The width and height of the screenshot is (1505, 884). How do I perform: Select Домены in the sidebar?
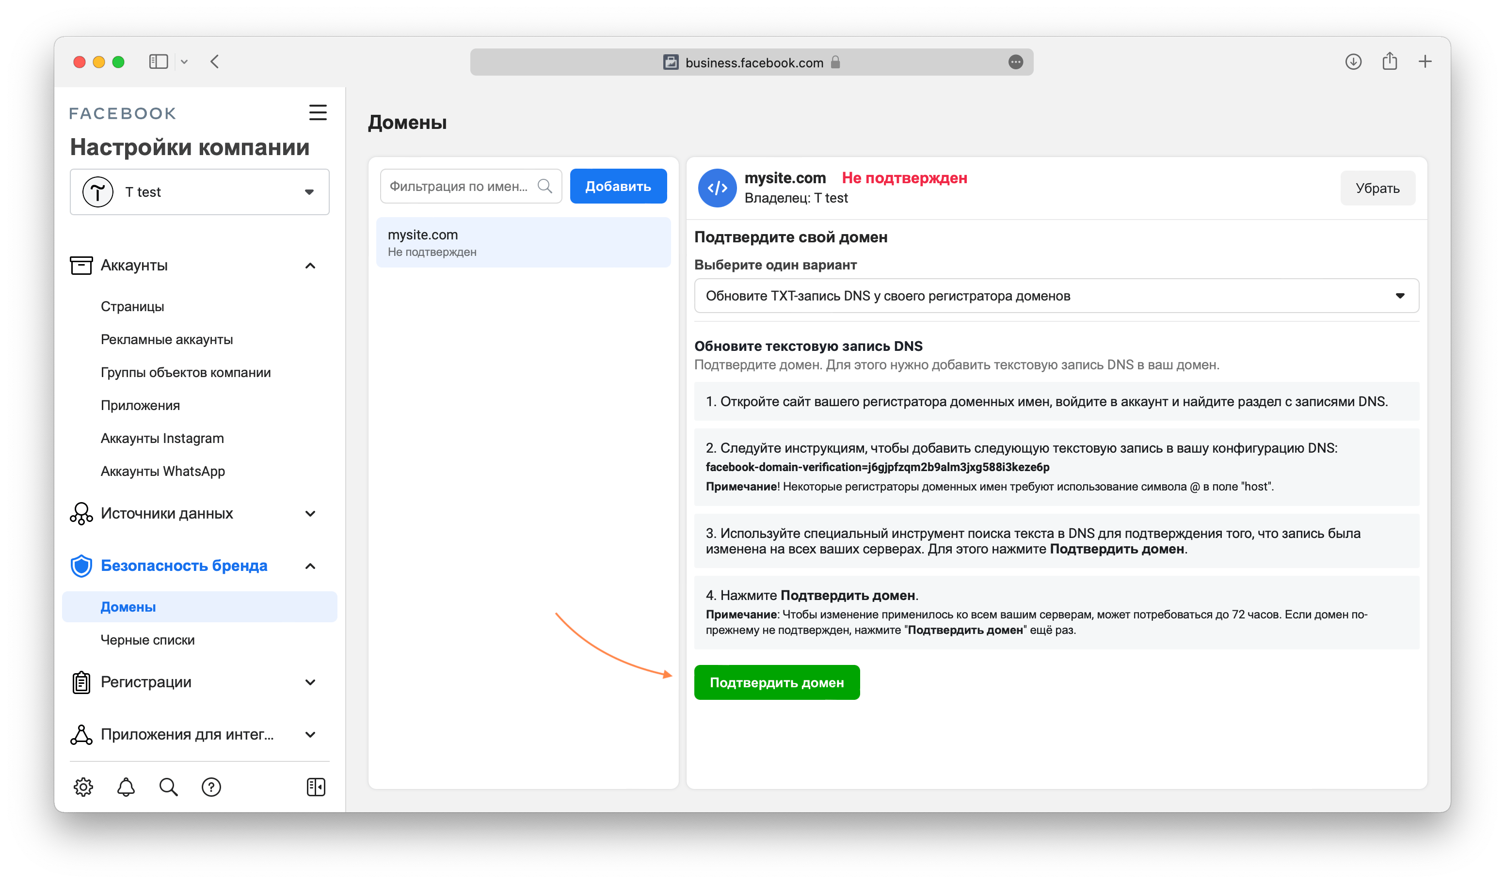point(199,606)
